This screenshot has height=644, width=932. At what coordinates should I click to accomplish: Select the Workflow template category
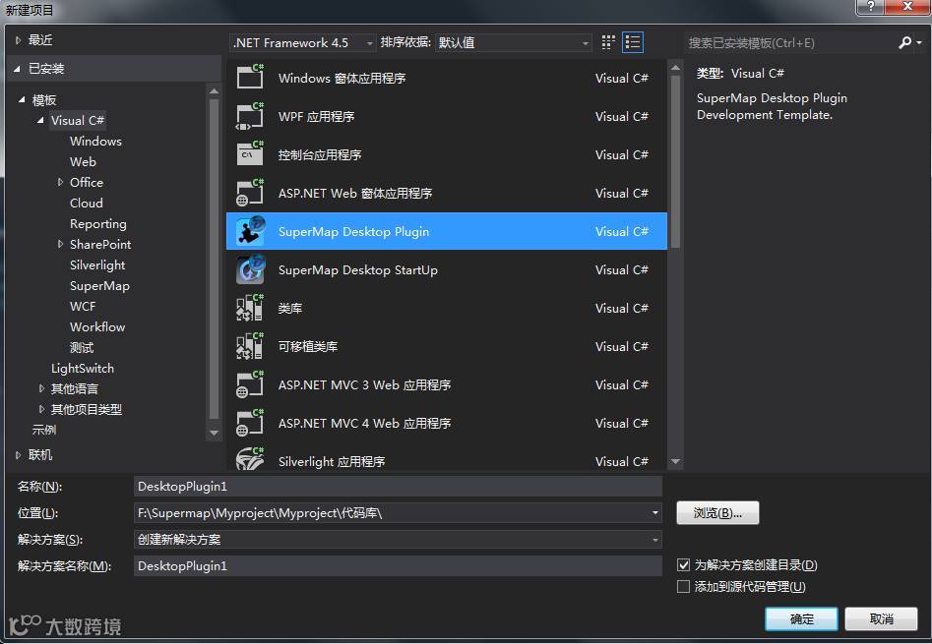(x=97, y=327)
